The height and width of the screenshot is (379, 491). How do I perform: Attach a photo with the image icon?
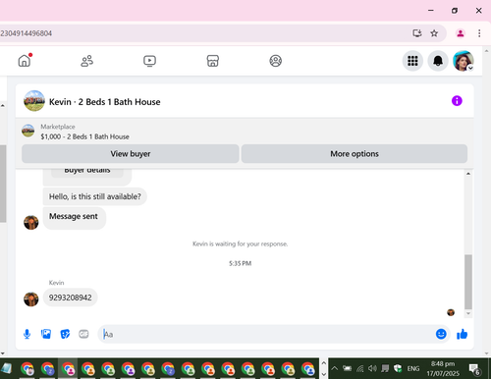pyautogui.click(x=46, y=334)
